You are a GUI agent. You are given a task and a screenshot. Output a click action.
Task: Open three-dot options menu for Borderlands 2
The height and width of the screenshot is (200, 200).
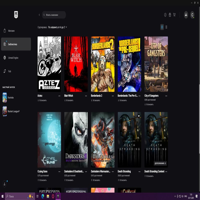(113, 96)
